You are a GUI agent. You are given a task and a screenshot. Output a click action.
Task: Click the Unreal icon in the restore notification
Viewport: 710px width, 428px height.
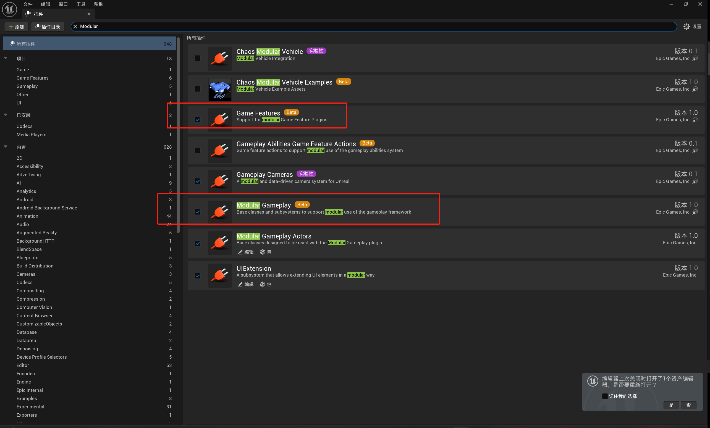pos(593,381)
